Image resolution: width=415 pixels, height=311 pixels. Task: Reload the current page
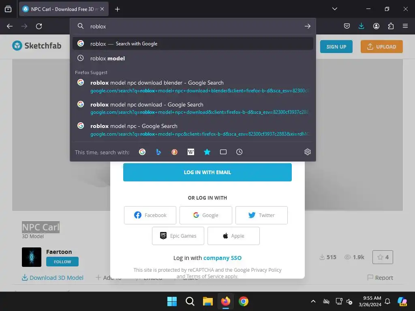[x=39, y=26]
